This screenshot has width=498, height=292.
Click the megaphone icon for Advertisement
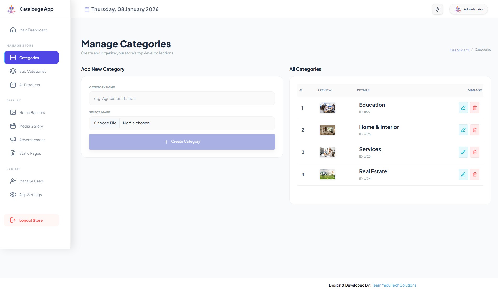(x=13, y=140)
